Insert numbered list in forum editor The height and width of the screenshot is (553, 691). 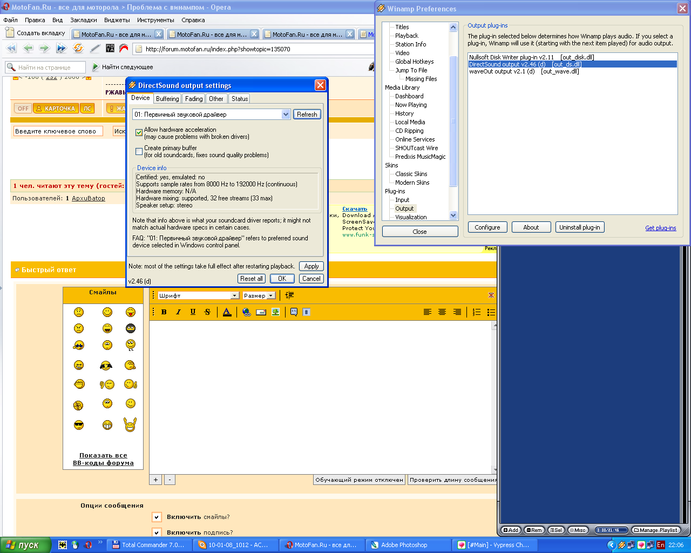point(477,312)
